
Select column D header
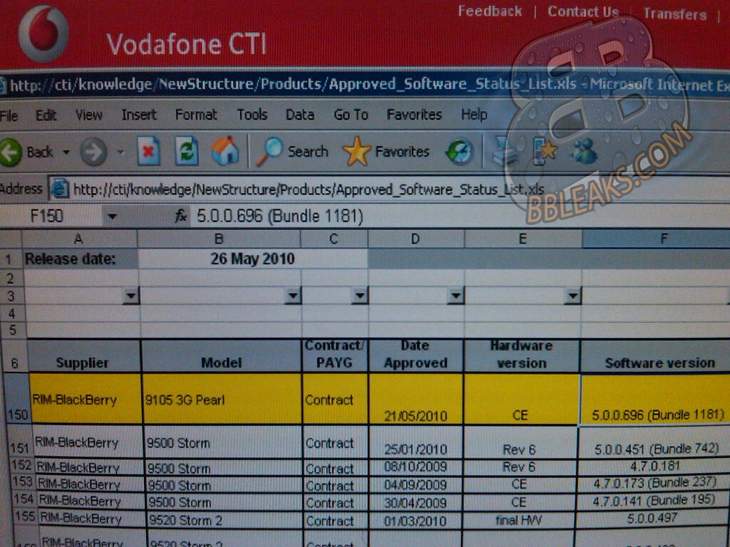[x=416, y=239]
